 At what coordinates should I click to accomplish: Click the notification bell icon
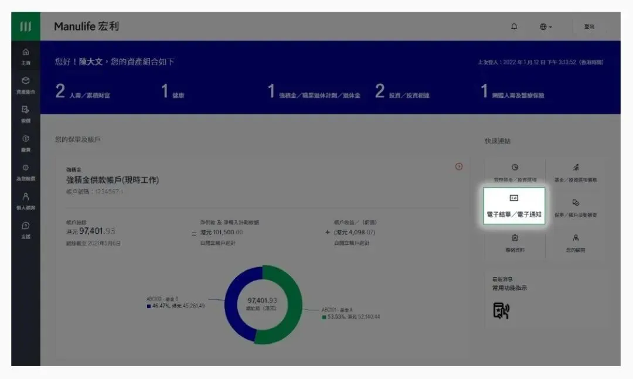(x=514, y=26)
